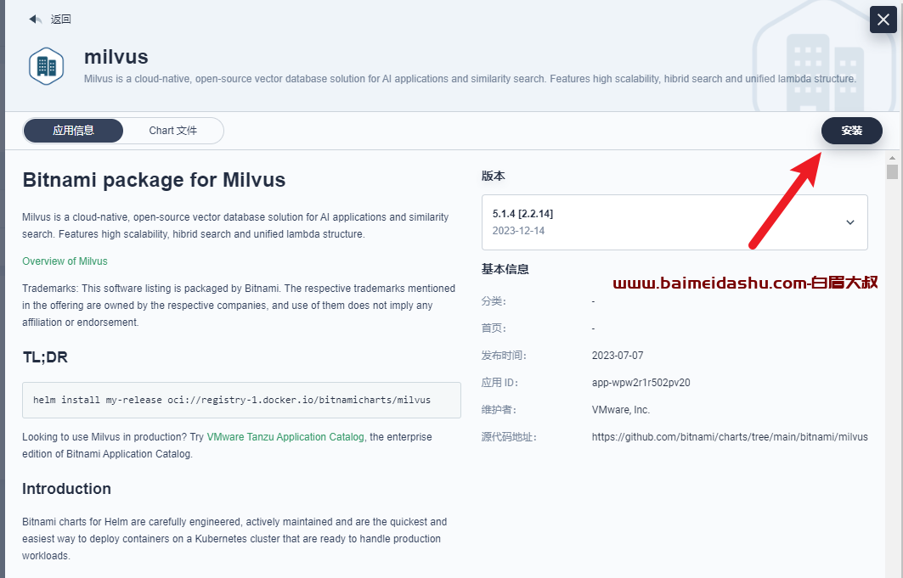Screen dimensions: 903x578
Task: Click the Bitnami package for Milvus heading
Action: pyautogui.click(x=154, y=180)
